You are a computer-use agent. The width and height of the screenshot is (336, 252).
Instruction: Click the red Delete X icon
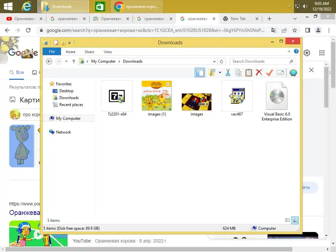[x=259, y=73]
